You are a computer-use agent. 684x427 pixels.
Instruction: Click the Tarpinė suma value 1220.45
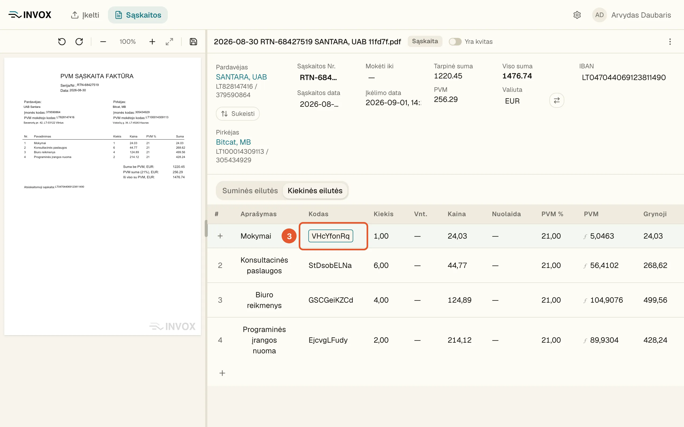448,76
